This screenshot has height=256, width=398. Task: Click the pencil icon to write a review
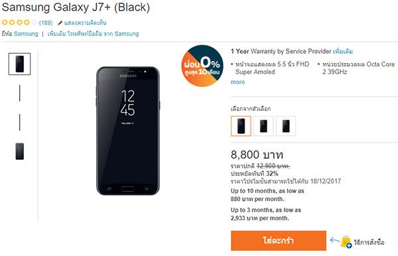pos(60,23)
